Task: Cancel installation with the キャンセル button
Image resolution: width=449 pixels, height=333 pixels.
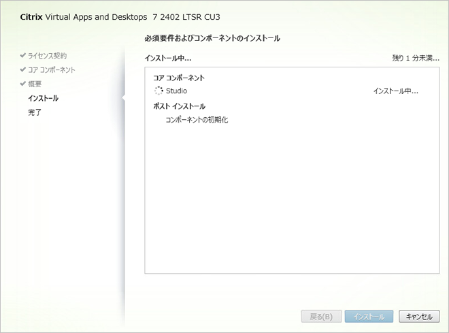Action: pyautogui.click(x=419, y=317)
